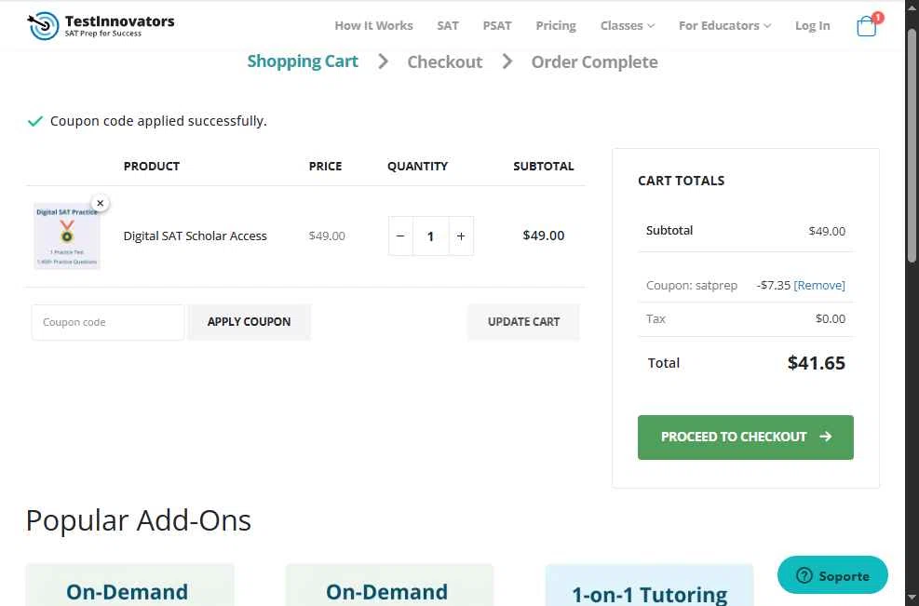Click the Tax $0.00 value
Viewport: 919px width, 606px height.
click(x=831, y=318)
